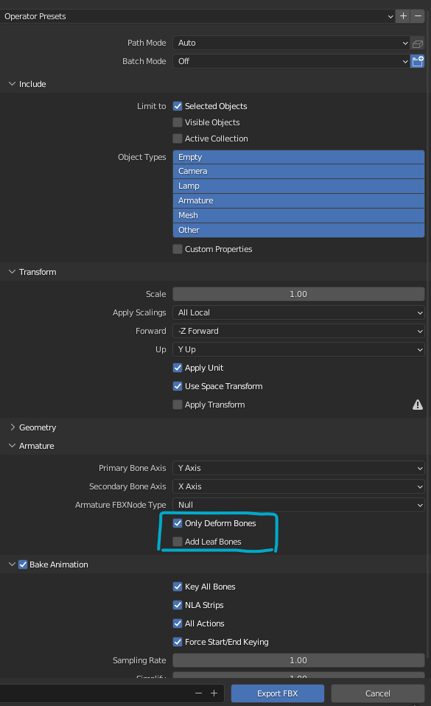Click the Export FBX button
Screen dimensions: 431x706
(x=277, y=693)
